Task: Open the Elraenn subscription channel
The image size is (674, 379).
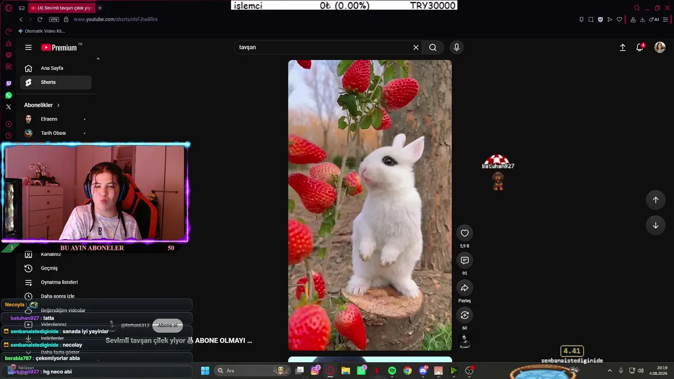Action: tap(56, 119)
